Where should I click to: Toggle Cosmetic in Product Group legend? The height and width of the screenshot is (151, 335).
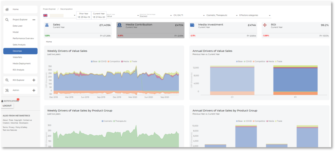pos(107,121)
